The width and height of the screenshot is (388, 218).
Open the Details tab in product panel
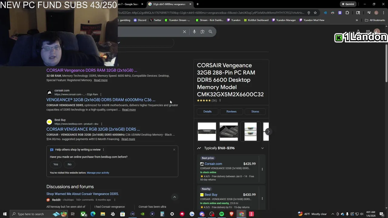coord(207,111)
